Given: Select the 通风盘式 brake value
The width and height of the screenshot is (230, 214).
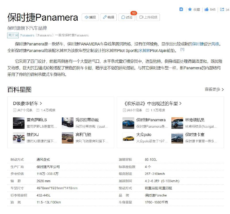Looking at the screenshot, I should [x=43, y=160].
